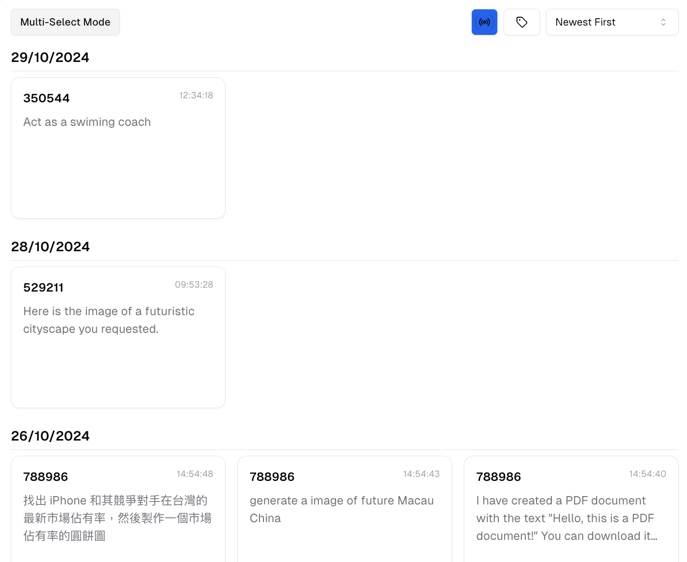Open conversation ID 529211
Image resolution: width=687 pixels, height=562 pixels.
(43, 288)
